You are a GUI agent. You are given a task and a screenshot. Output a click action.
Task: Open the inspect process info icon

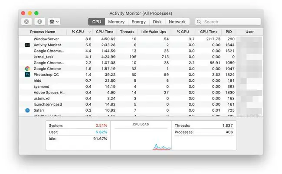pos(39,22)
